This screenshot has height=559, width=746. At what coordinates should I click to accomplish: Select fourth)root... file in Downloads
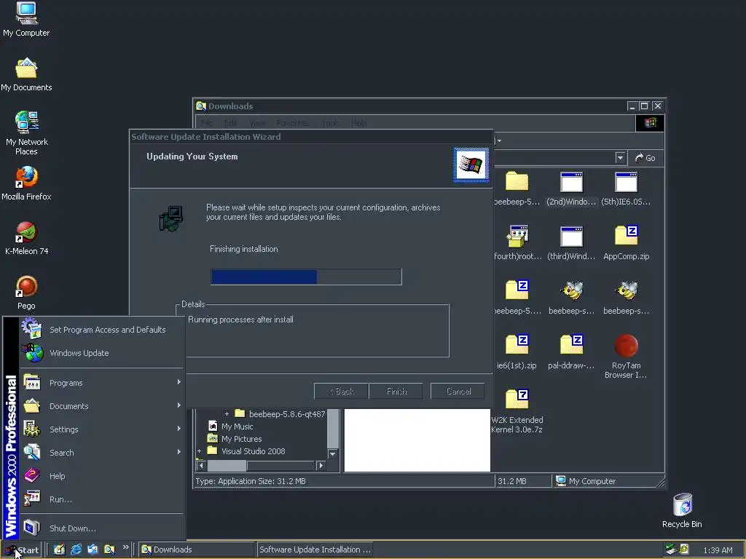point(517,243)
